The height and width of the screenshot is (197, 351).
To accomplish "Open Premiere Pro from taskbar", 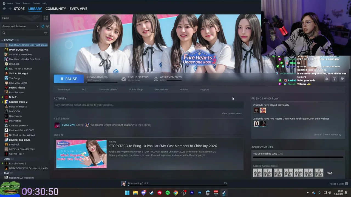I will point(192,193).
